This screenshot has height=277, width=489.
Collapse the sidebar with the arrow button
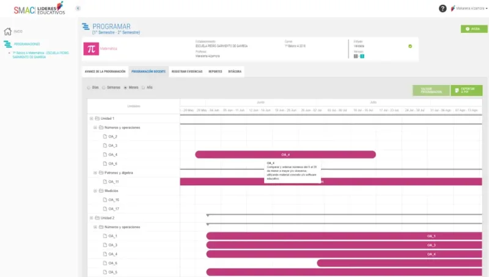78,9
